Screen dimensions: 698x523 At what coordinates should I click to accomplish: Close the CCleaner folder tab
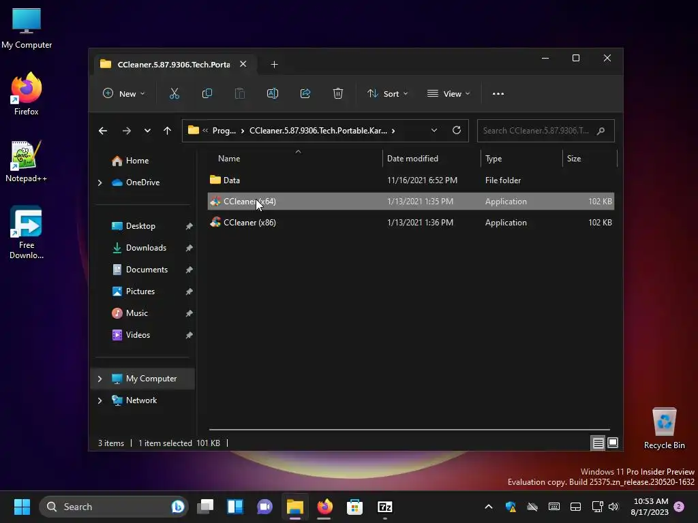coord(243,64)
